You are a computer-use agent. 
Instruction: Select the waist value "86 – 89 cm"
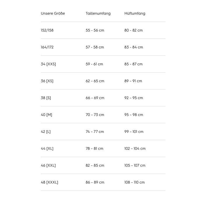pyautogui.click(x=95, y=182)
